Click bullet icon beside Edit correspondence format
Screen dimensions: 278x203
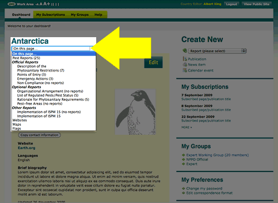pyautogui.click(x=183, y=193)
